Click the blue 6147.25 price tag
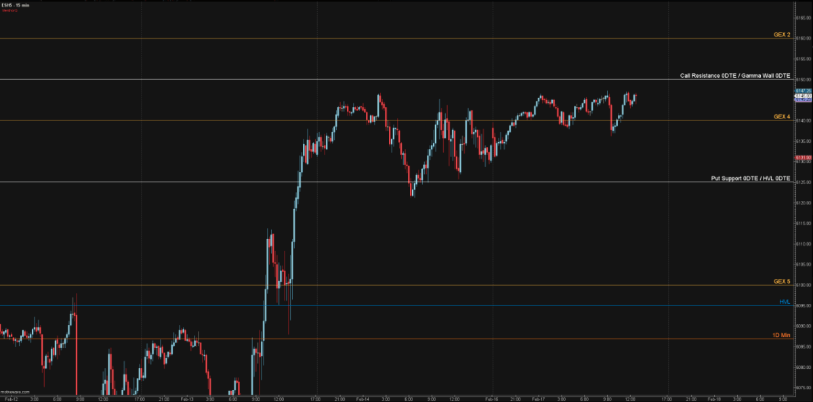Viewport: 813px width, 402px height. pyautogui.click(x=803, y=91)
